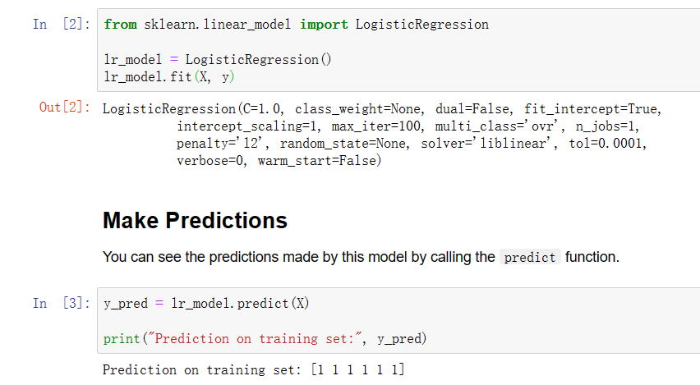Viewport: 700px width, 385px height.
Task: Click the green print keyword in cell 3
Action: click(122, 338)
